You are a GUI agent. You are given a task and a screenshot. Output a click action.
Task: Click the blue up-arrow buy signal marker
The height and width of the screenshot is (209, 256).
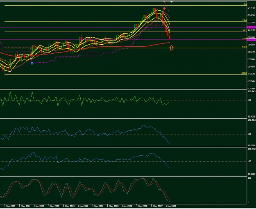click(x=32, y=63)
